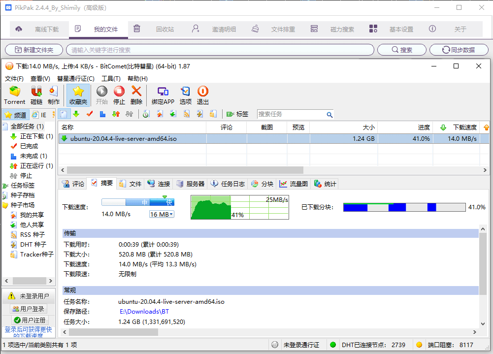Click grey arrows stopped filter in filter bar
Image resolution: width=493 pixels, height=354 pixels.
click(x=129, y=114)
